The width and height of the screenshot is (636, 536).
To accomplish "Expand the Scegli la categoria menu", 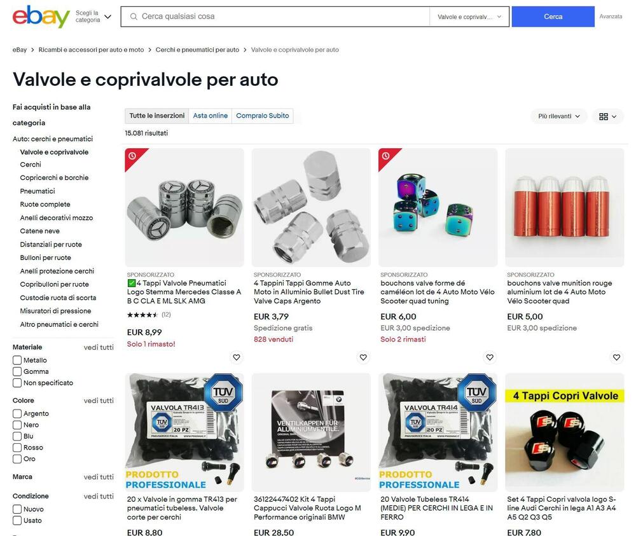I will click(x=93, y=17).
